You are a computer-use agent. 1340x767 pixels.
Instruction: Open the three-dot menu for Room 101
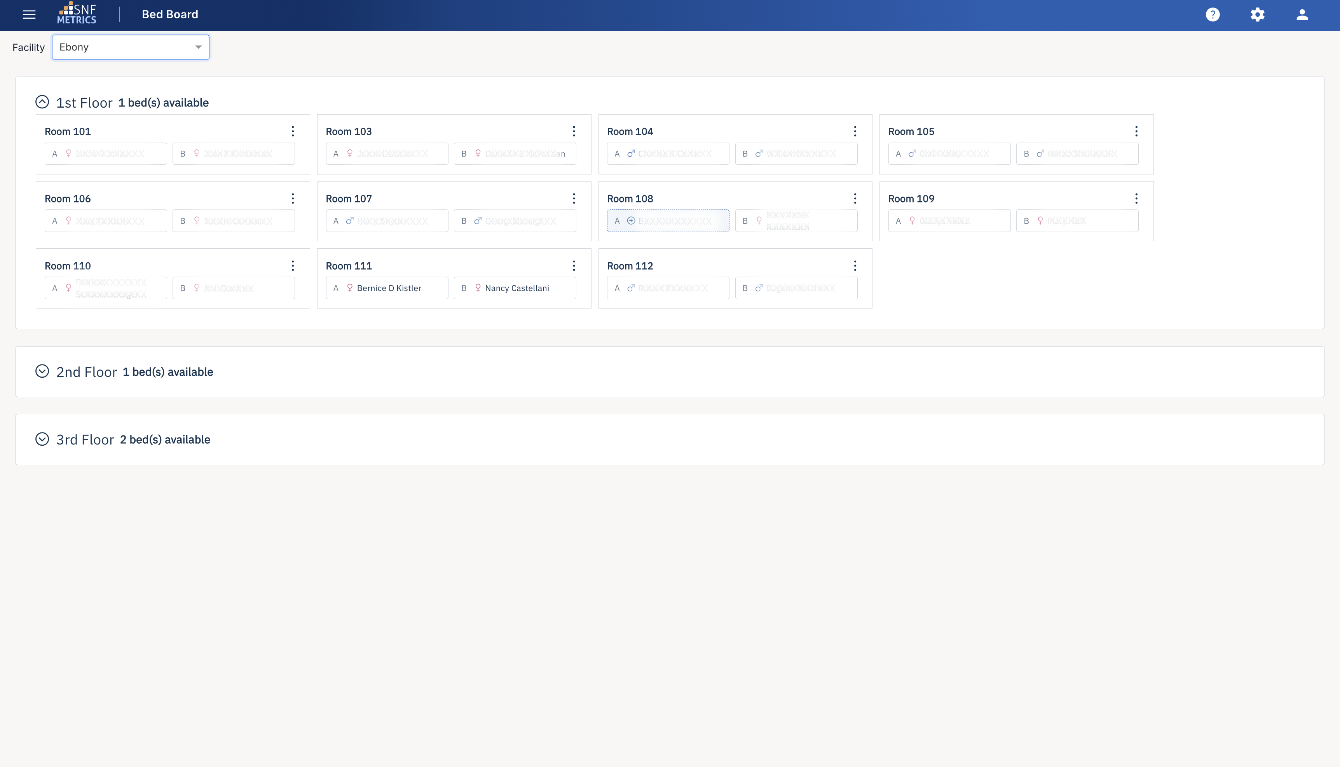(x=293, y=131)
